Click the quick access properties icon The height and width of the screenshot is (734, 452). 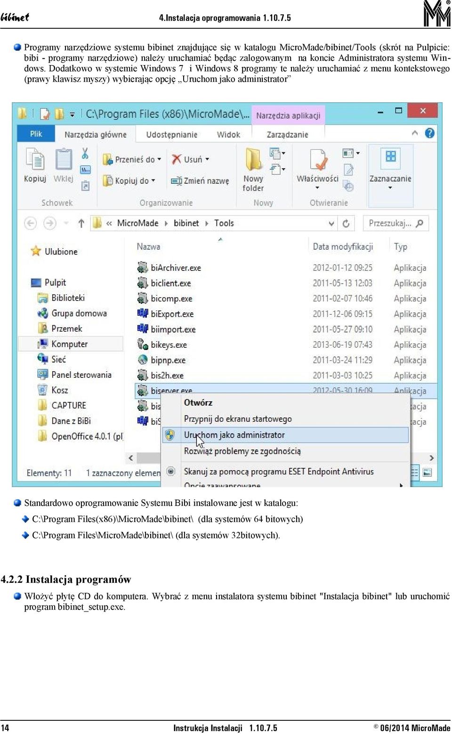pyautogui.click(x=45, y=114)
